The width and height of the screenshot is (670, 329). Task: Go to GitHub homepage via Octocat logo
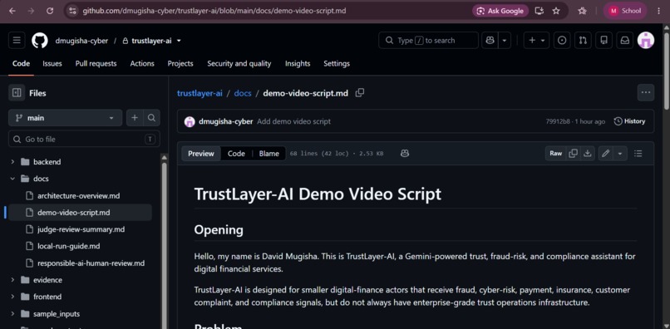40,41
